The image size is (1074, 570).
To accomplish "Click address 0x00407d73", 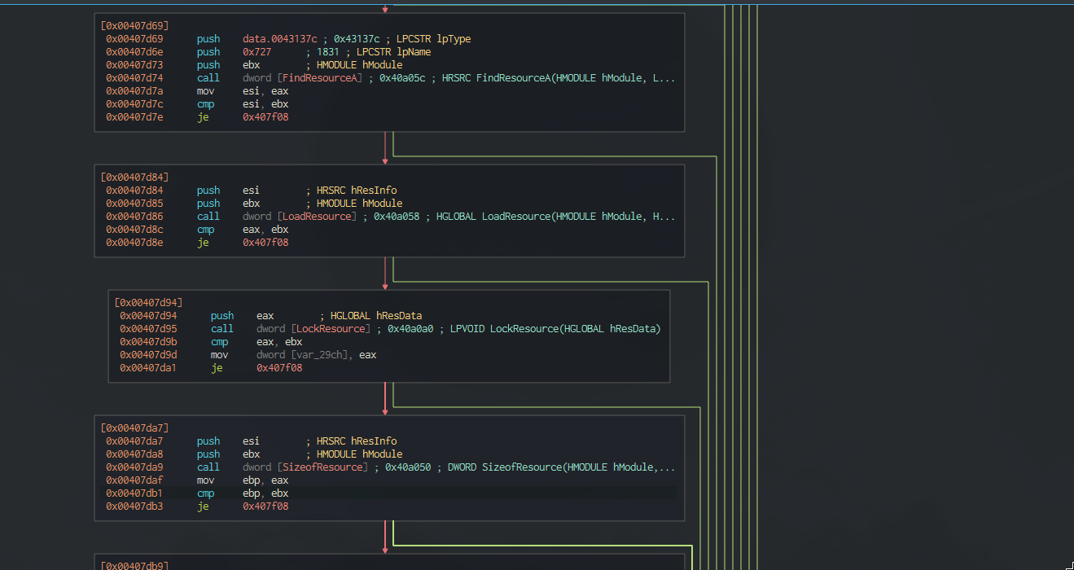I will pyautogui.click(x=134, y=65).
